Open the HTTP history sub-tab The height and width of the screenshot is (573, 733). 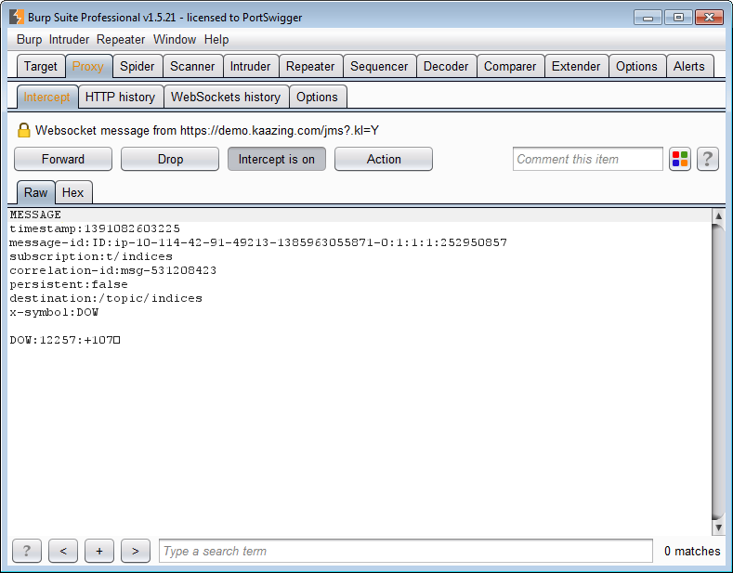pyautogui.click(x=120, y=97)
